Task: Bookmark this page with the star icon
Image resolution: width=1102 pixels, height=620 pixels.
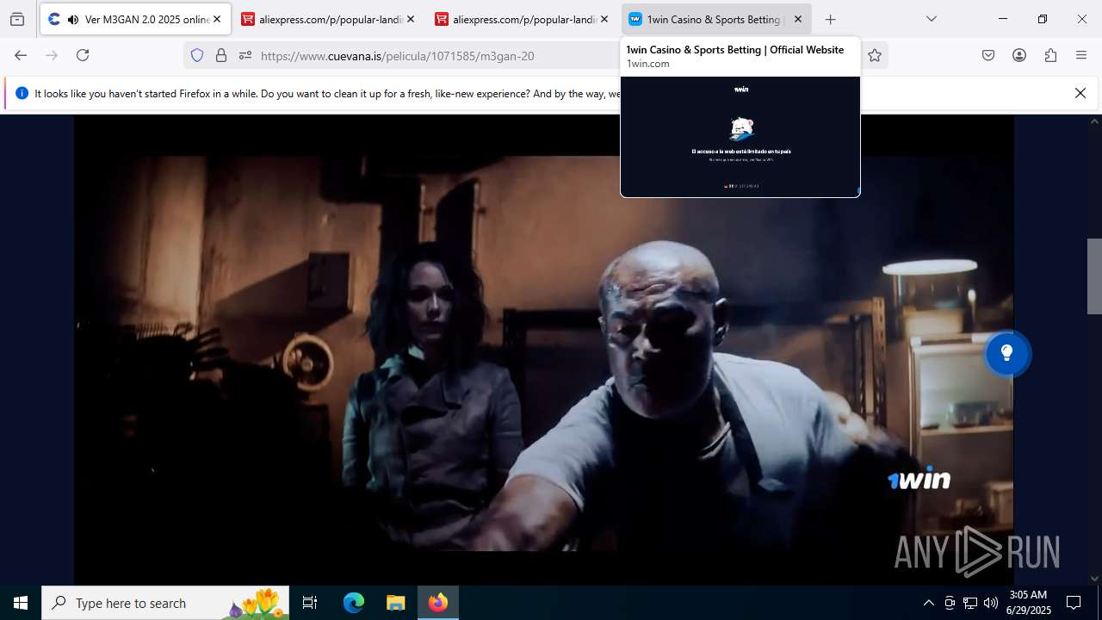Action: [875, 56]
